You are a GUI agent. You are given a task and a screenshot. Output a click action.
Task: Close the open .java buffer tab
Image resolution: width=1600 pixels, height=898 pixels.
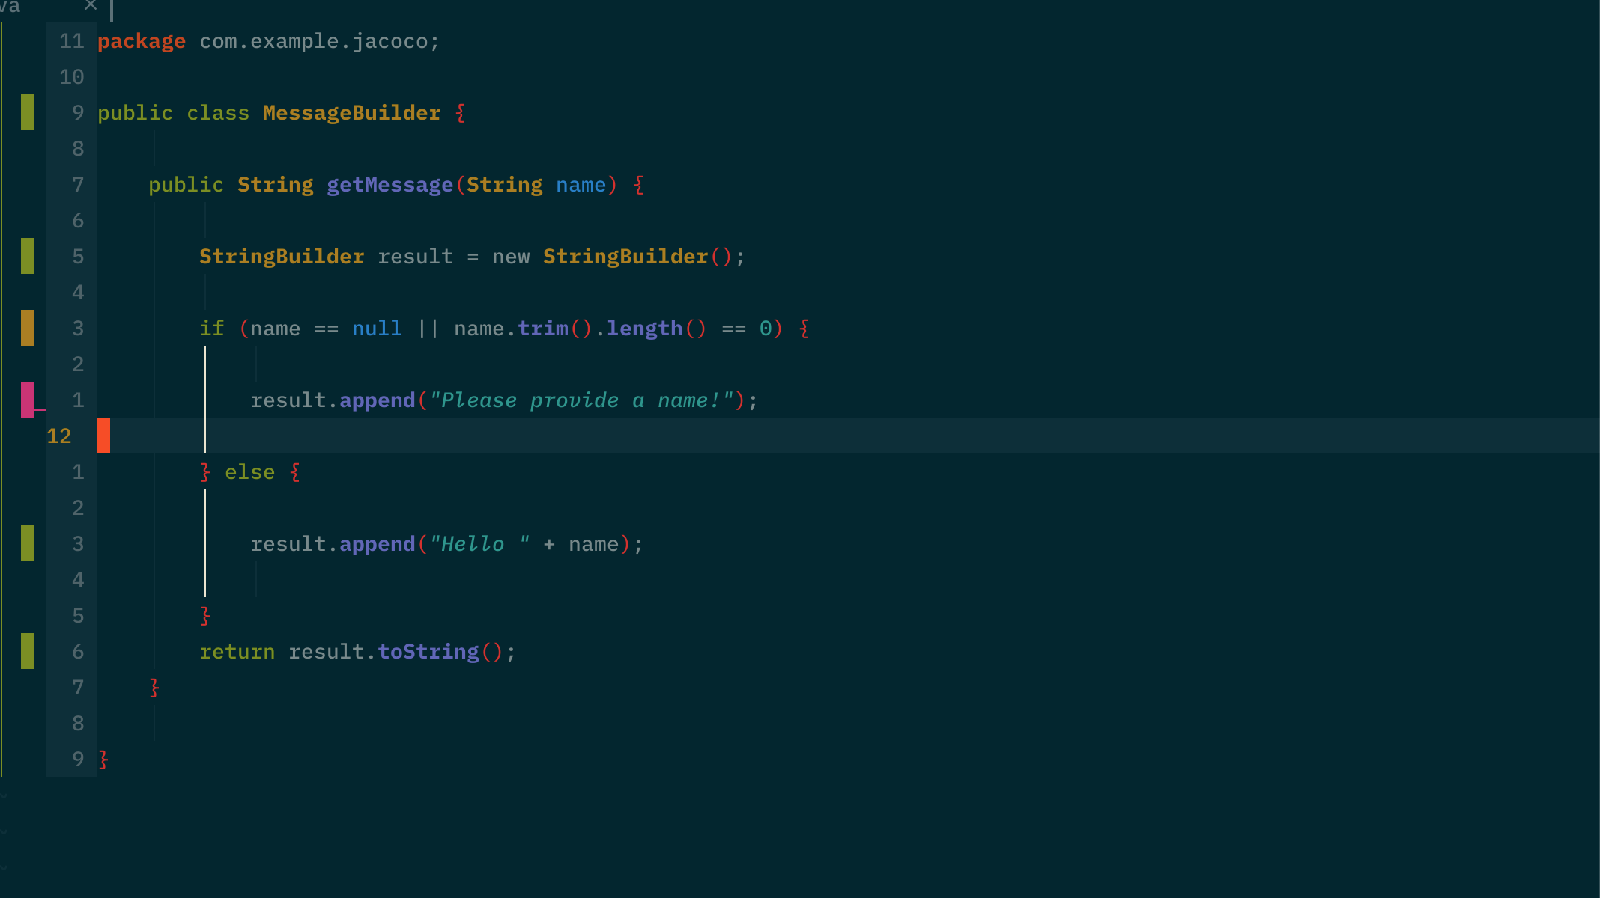pos(91,5)
